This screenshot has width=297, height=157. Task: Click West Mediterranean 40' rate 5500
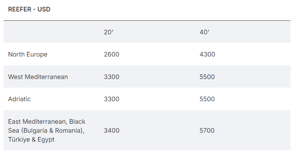pyautogui.click(x=207, y=77)
